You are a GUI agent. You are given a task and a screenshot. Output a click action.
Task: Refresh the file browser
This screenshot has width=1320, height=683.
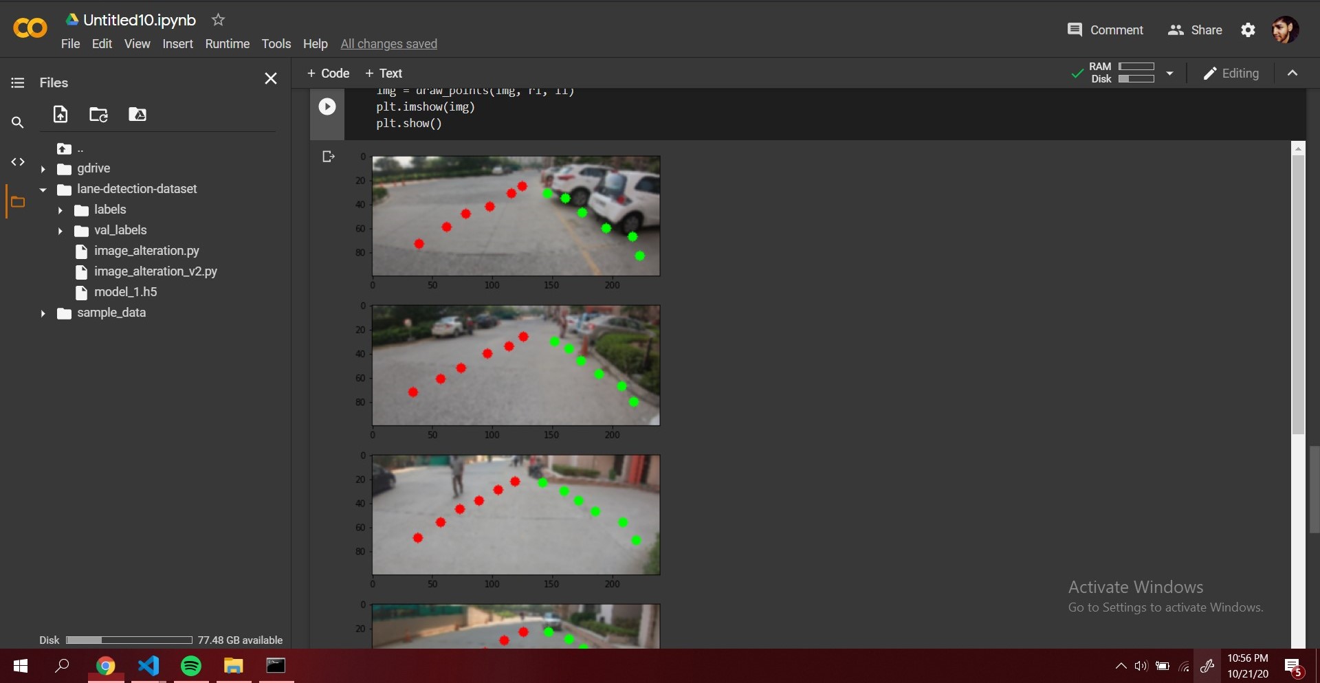pos(98,115)
